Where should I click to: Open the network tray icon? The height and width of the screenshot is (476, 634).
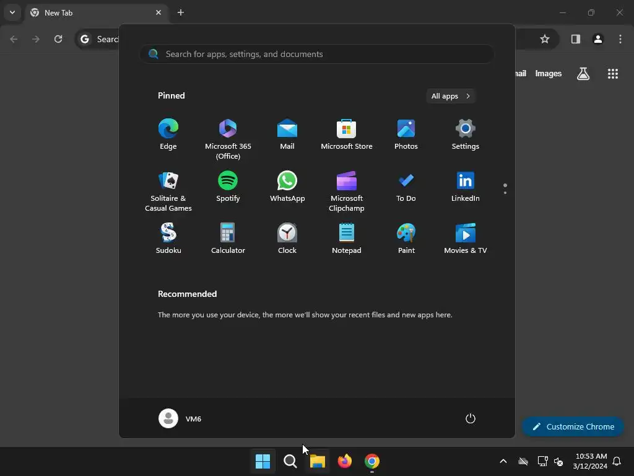542,461
